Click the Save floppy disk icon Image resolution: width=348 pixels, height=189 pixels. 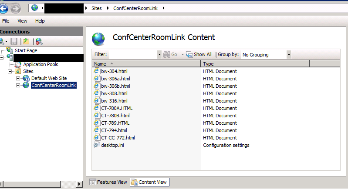(14, 41)
